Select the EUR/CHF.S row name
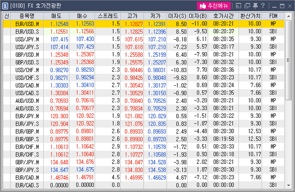The height and width of the screenshot is (192, 295). click(x=27, y=155)
